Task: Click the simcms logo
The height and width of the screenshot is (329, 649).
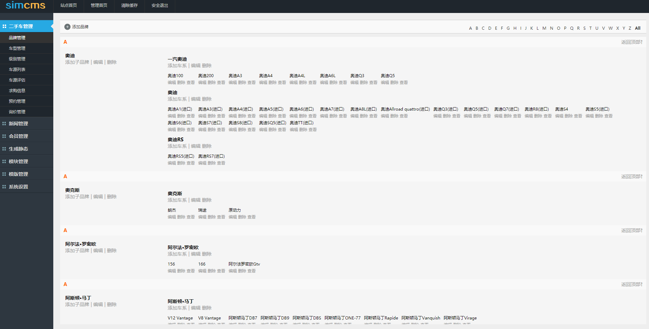Action: click(x=26, y=5)
